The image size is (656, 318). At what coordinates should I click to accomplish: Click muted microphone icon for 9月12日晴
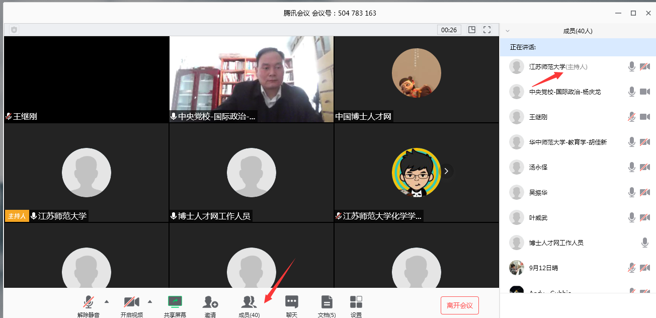pos(631,268)
